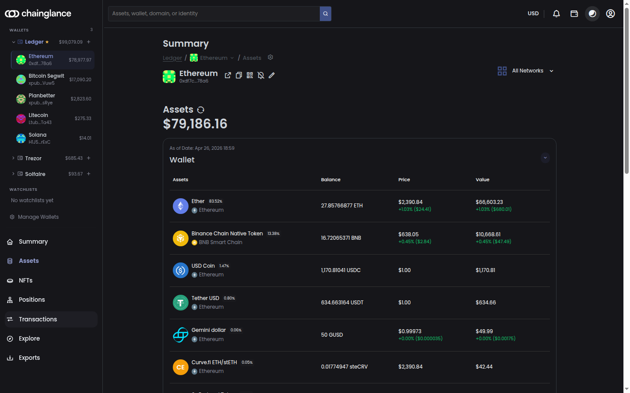Click the Binance Chain Native Token icon
Screen dimensions: 630x393
point(181,238)
